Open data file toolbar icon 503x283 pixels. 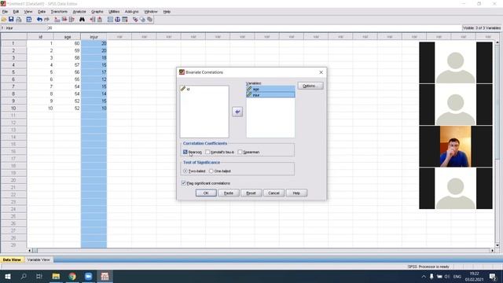[4, 20]
